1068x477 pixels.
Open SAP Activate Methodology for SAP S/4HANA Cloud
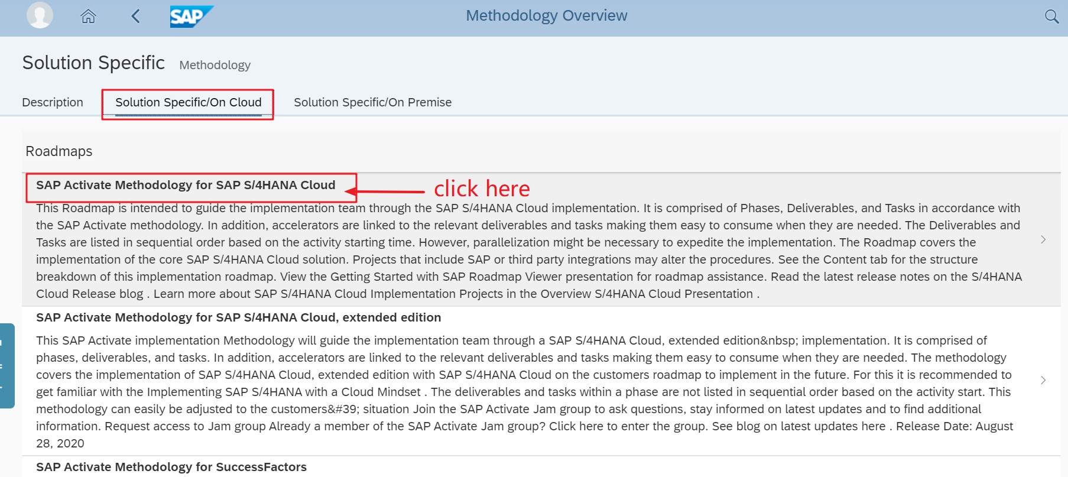click(186, 185)
